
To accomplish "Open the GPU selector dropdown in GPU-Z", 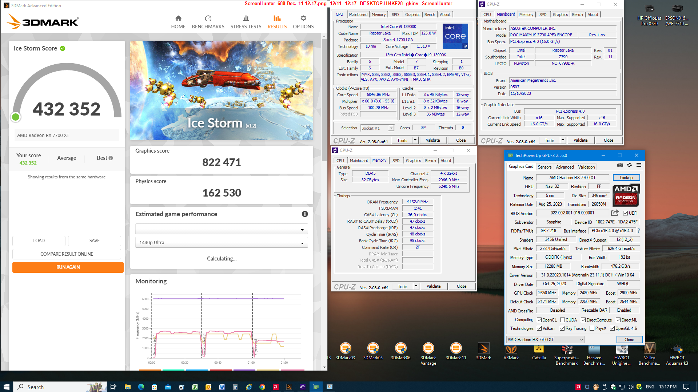I will click(x=545, y=339).
